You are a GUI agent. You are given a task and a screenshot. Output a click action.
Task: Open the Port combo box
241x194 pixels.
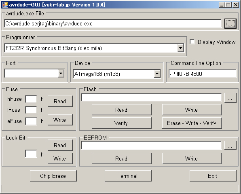61,73
